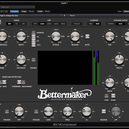Screen dimensions: 129x129
Task: Click the bottom HPF frequency knob
Action: 19,111
